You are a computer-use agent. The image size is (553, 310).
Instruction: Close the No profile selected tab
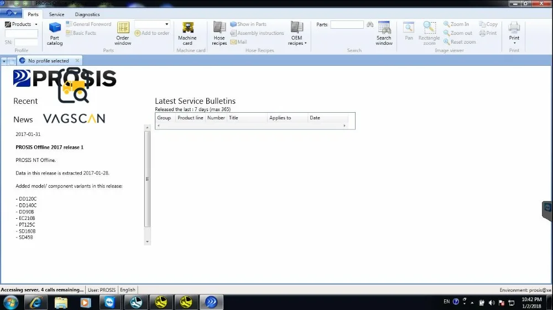tap(77, 61)
